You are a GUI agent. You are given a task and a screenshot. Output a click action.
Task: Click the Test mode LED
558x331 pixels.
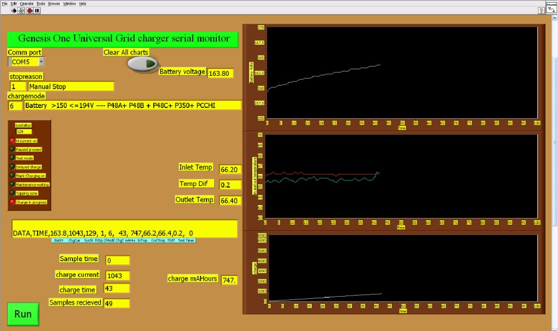tap(13, 158)
